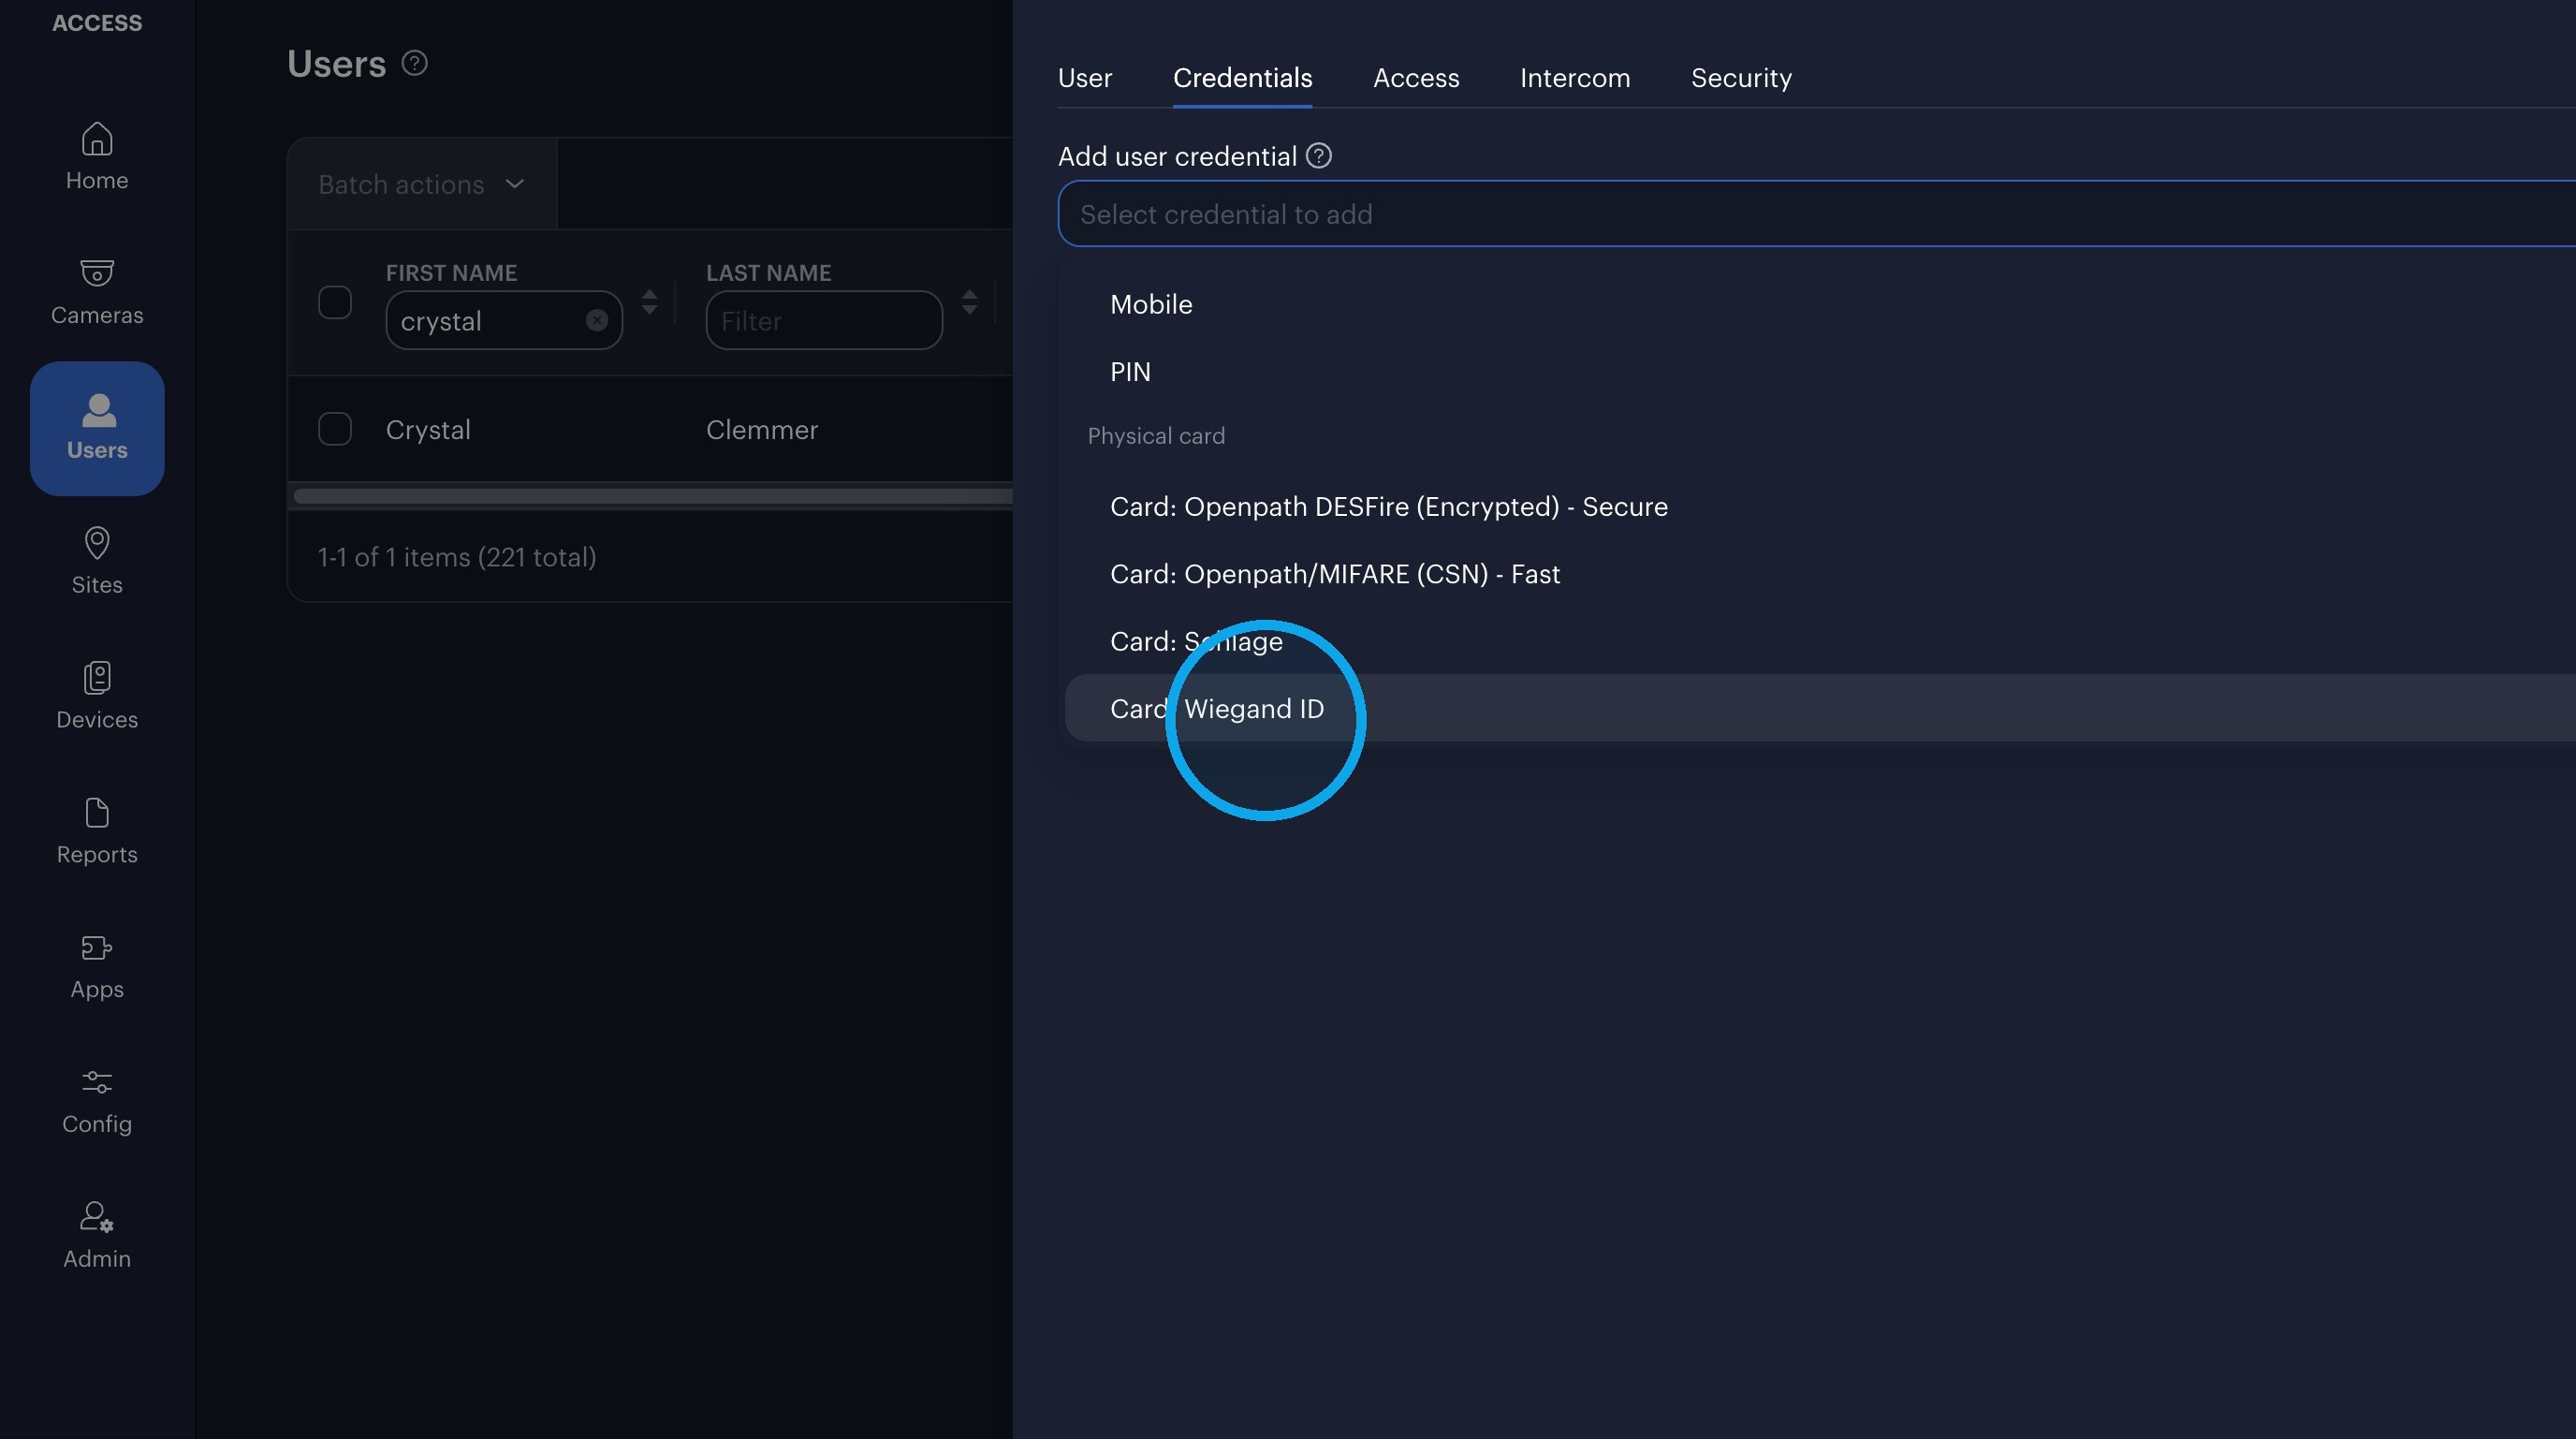
Task: Switch to the User tab
Action: pyautogui.click(x=1085, y=78)
